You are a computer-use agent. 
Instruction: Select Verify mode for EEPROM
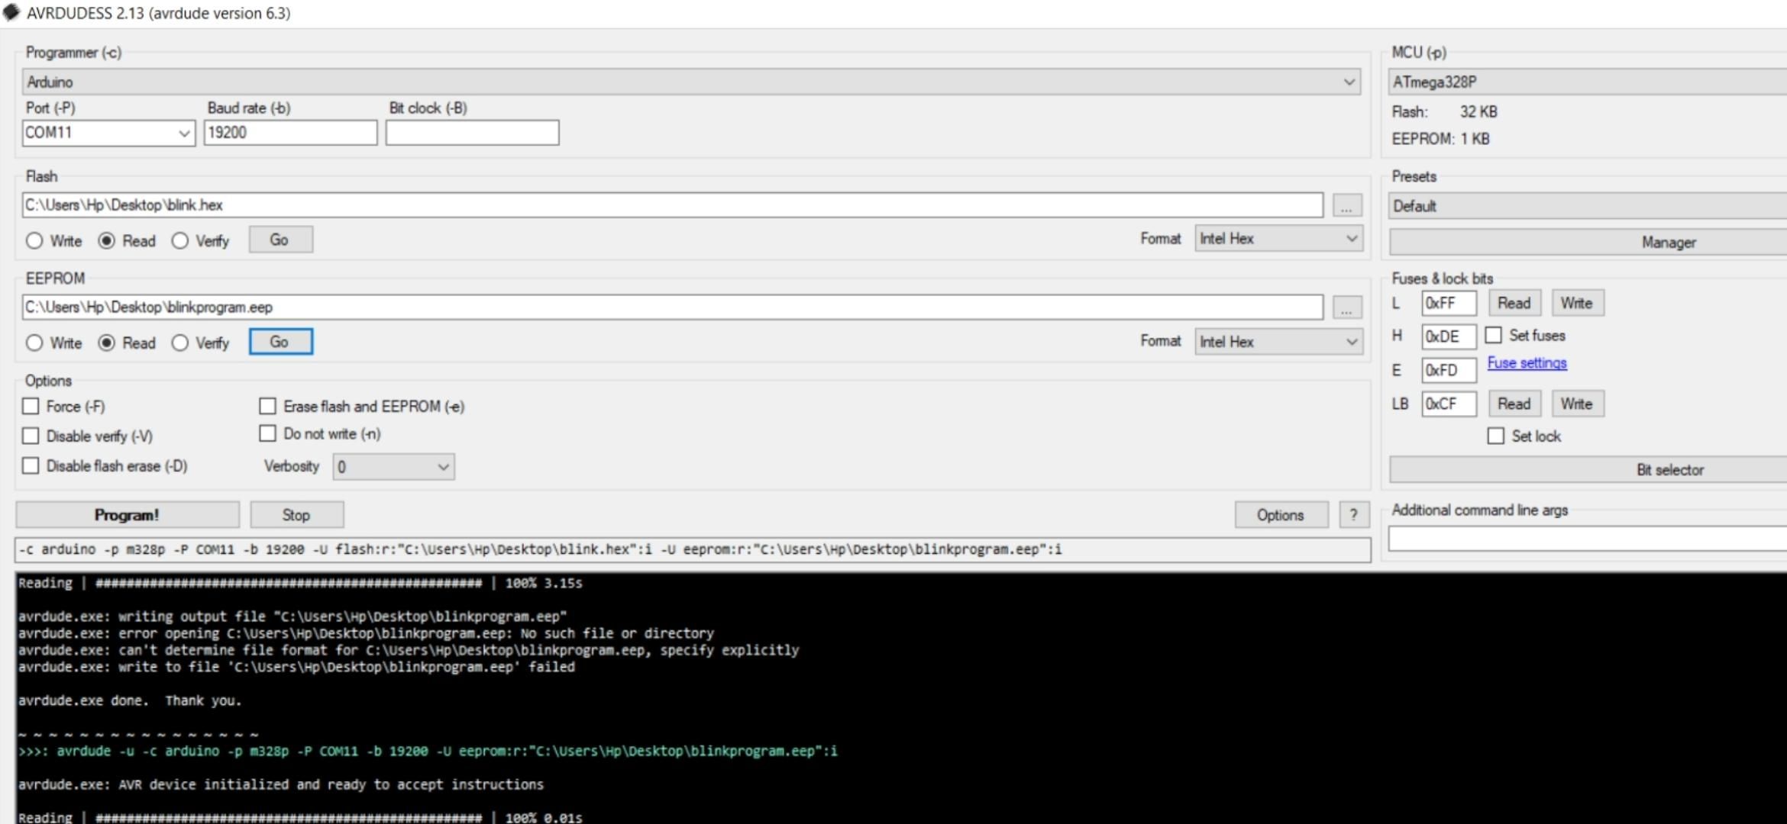[180, 343]
